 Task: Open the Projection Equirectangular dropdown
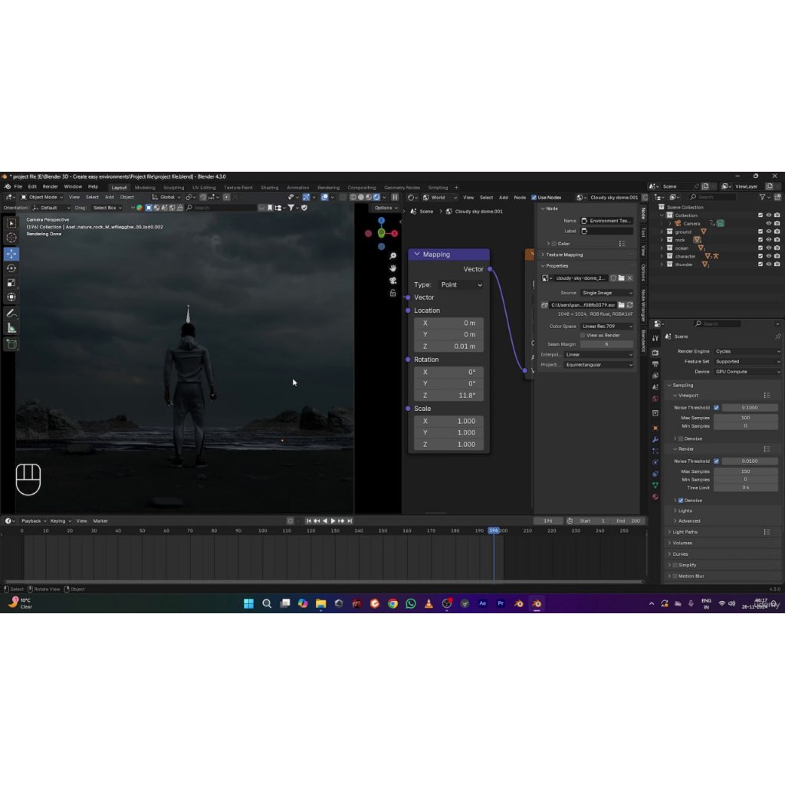(x=599, y=365)
